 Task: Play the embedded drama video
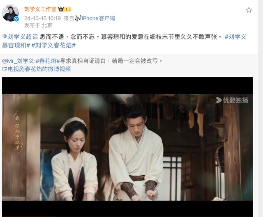127,147
